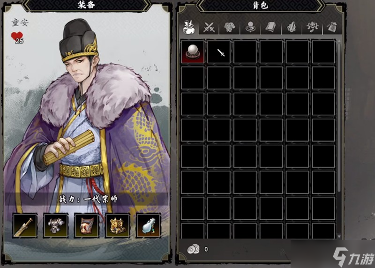Click the backpack scrollbar down arrow
Viewport: 375px width, 268px height.
(339, 236)
